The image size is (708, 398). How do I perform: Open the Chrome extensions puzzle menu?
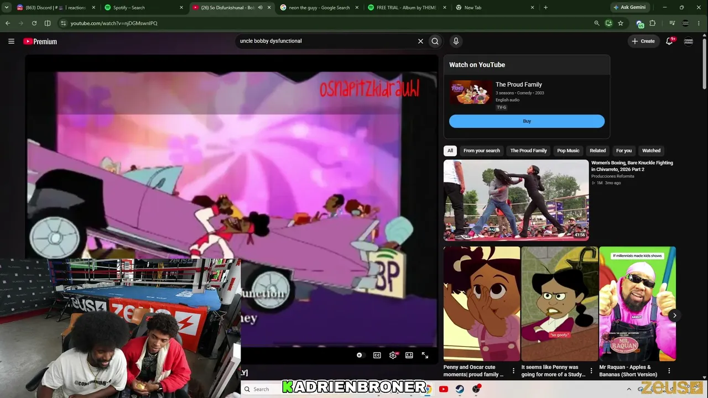point(653,23)
